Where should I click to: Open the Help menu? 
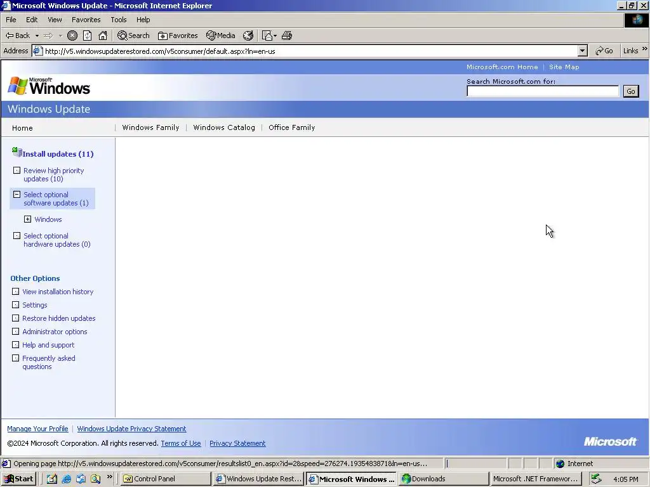[x=143, y=20]
